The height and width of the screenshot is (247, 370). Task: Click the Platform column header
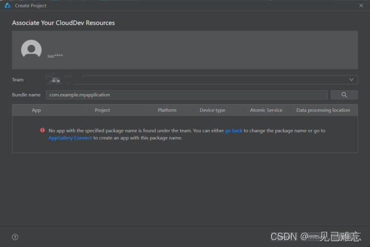(167, 110)
